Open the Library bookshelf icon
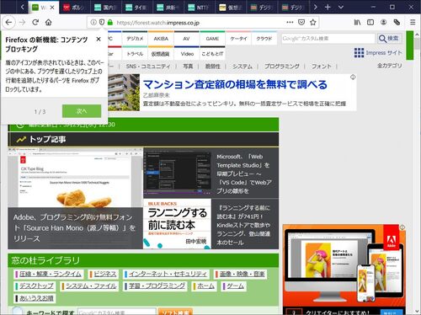This screenshot has height=315, width=421. 357,22
